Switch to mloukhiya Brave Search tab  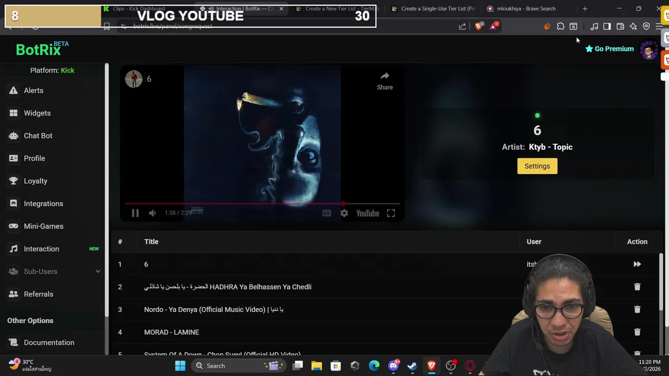[525, 8]
